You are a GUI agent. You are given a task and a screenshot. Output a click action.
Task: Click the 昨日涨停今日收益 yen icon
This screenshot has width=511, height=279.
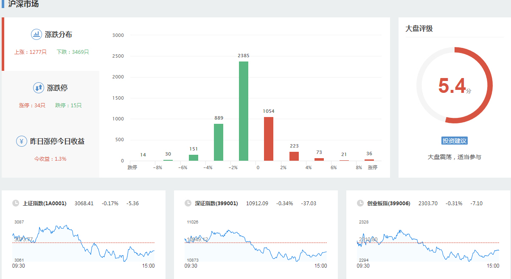[22, 141]
